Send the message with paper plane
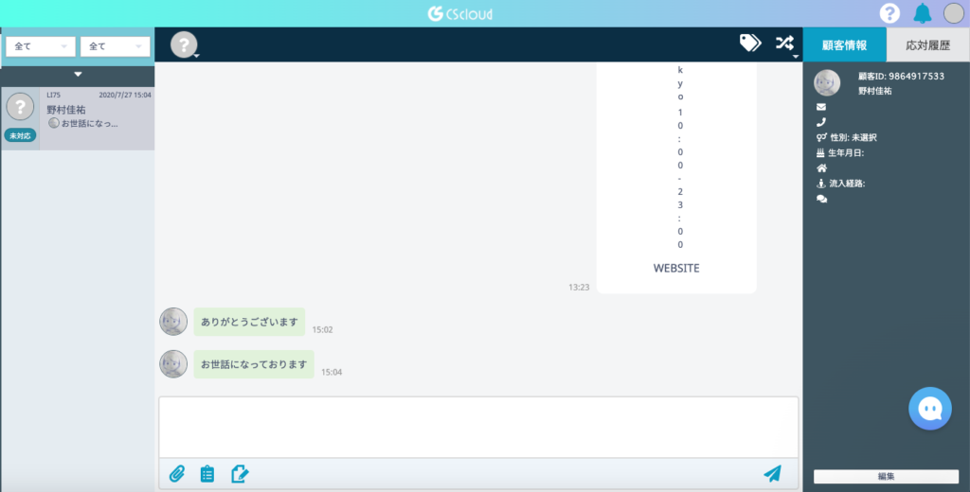The width and height of the screenshot is (970, 492). pyautogui.click(x=772, y=473)
